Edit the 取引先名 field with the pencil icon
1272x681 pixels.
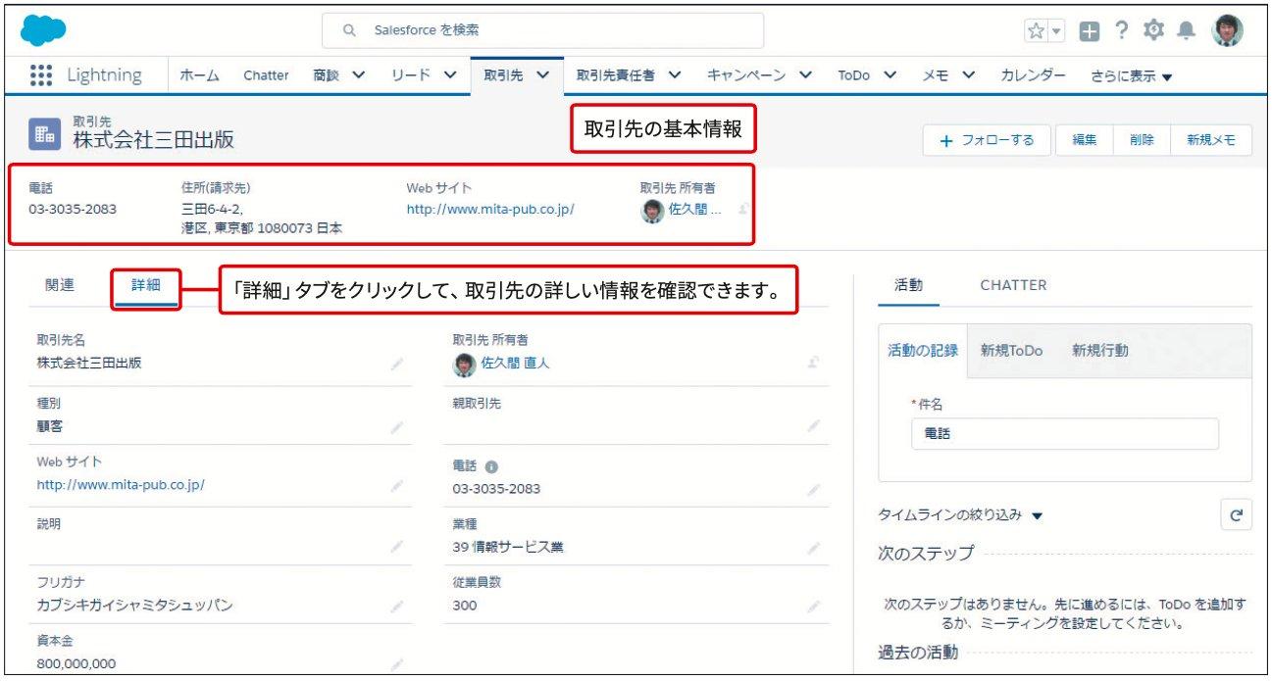point(396,364)
